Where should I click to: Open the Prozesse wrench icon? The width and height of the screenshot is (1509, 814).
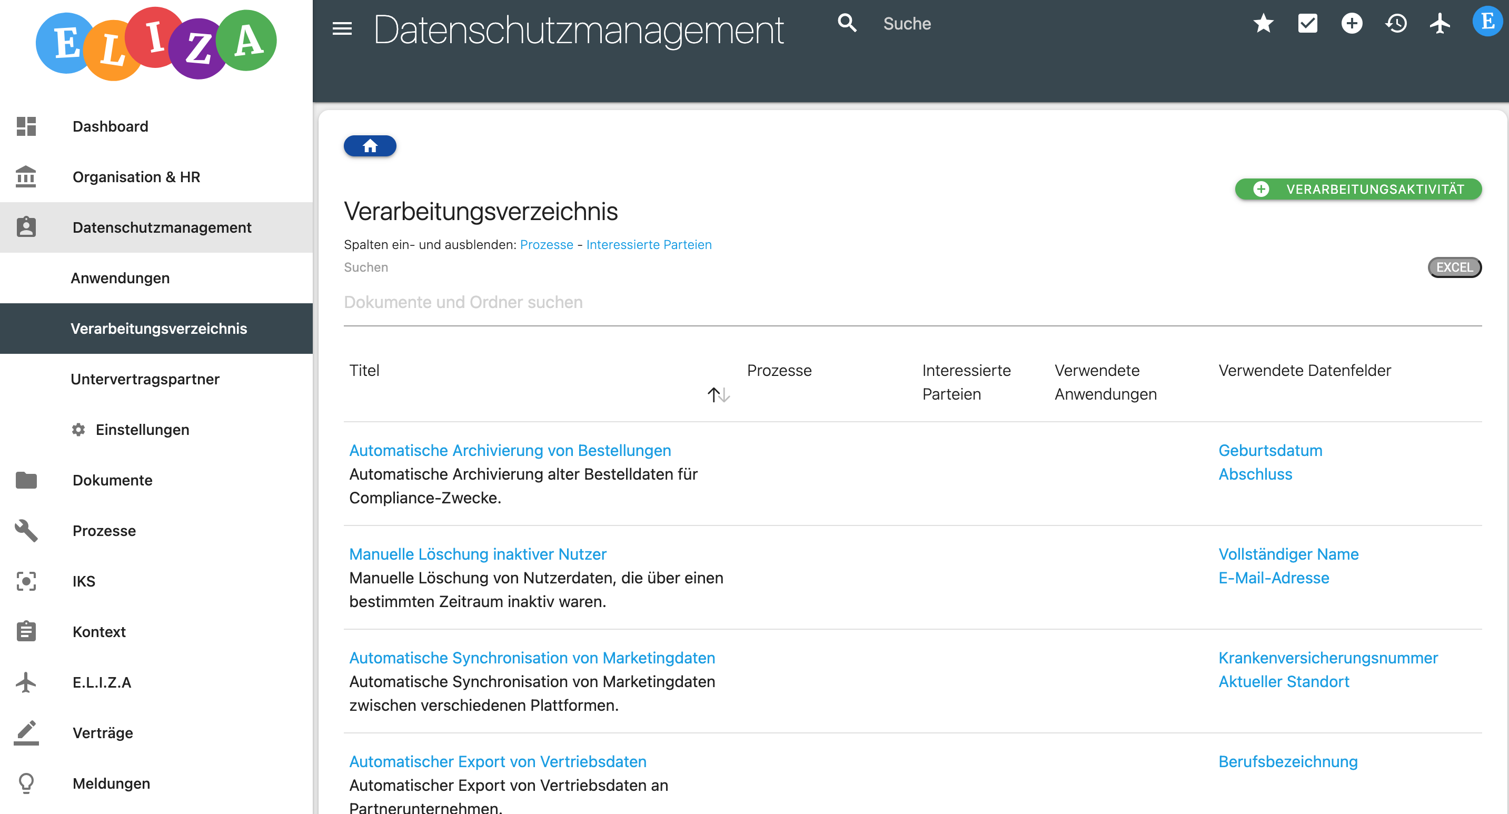coord(26,531)
